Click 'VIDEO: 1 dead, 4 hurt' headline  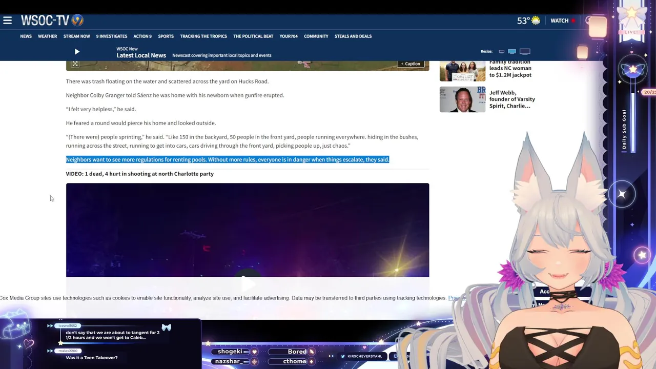[x=139, y=174]
